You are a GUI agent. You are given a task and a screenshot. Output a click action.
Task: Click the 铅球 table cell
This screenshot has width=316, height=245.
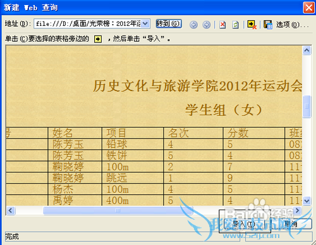133,144
